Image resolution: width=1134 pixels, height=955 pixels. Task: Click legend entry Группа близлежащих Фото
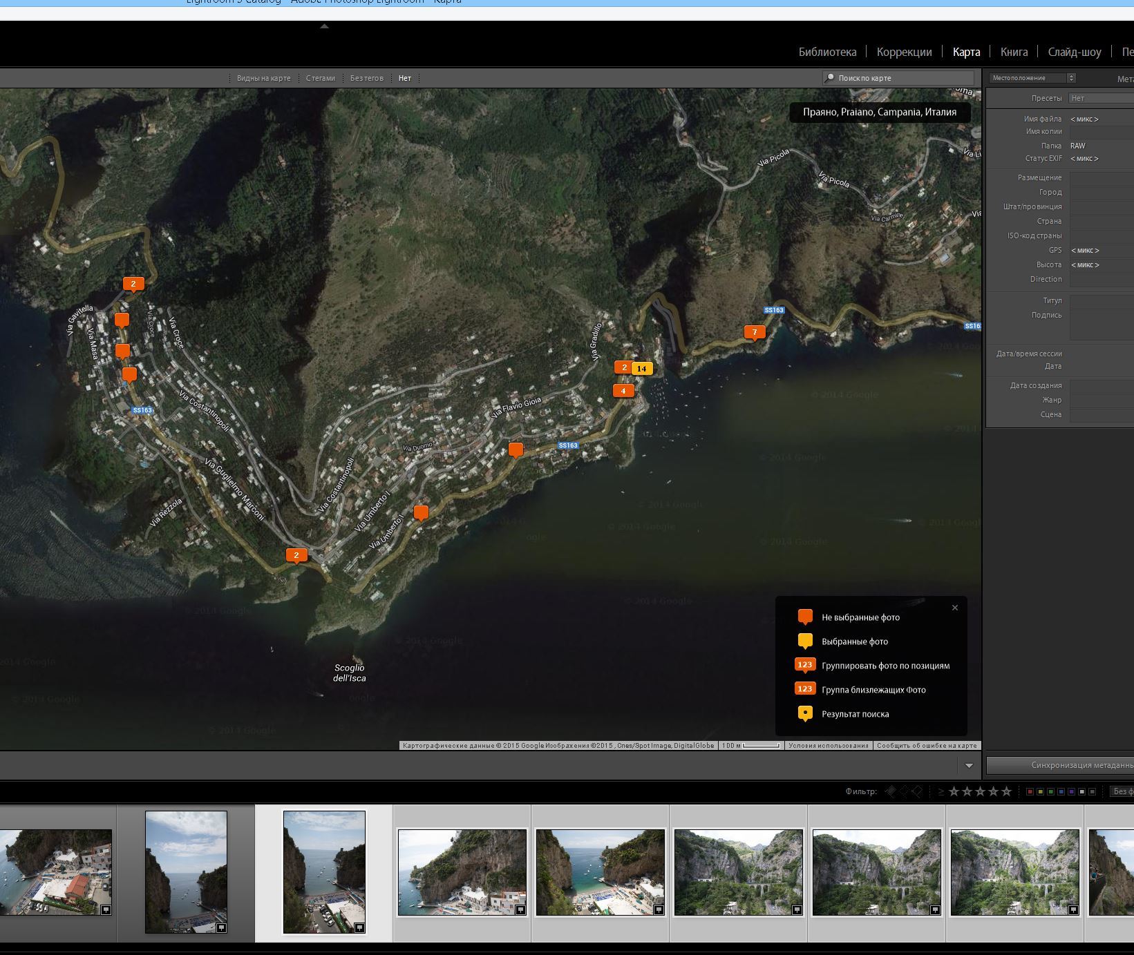point(873,690)
